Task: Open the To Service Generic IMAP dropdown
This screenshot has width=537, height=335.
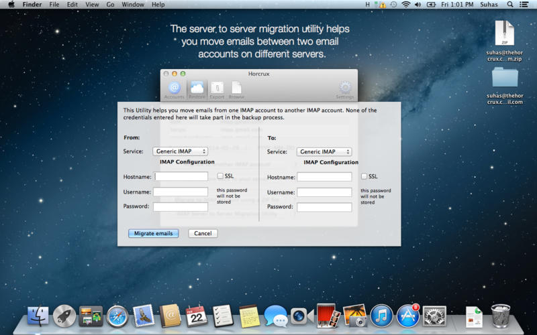Action: [324, 151]
